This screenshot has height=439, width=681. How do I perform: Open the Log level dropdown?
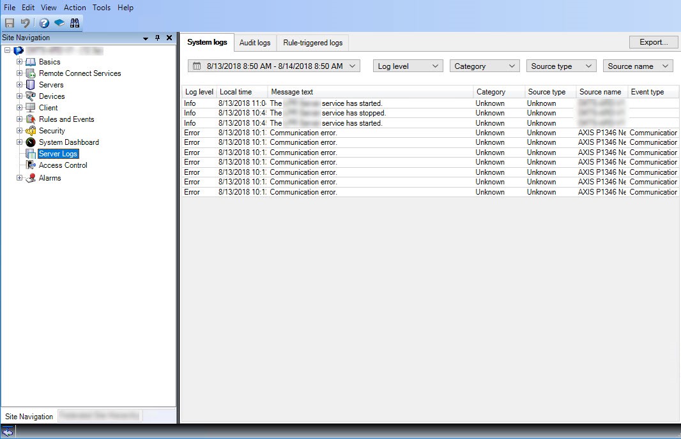coord(408,65)
